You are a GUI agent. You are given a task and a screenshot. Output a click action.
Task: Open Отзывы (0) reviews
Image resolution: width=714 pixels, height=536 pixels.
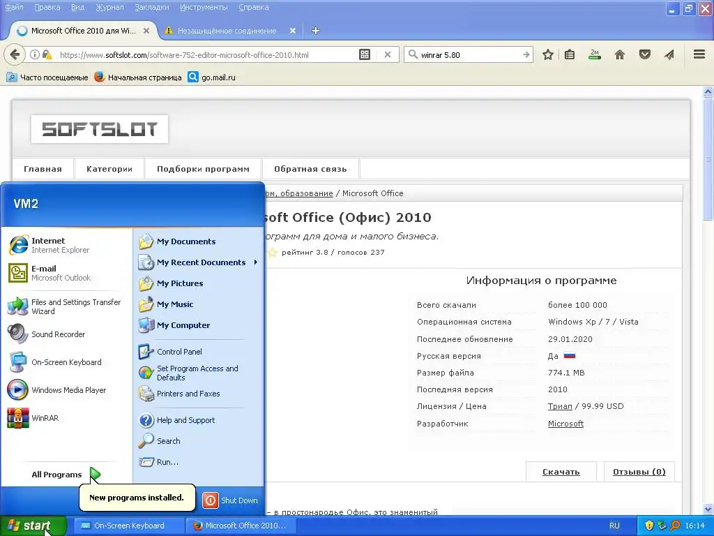coord(639,472)
